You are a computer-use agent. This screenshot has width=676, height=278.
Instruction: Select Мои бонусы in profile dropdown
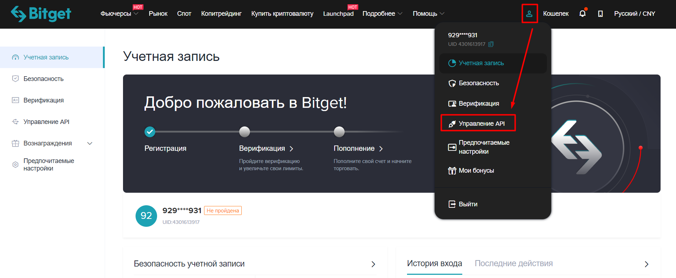[493, 171]
